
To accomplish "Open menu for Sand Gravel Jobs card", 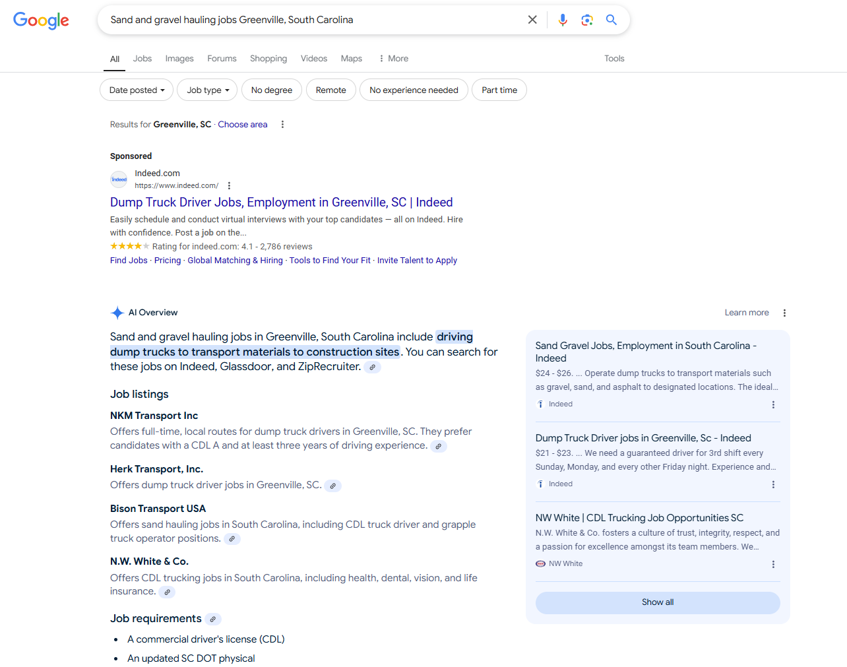I will coord(773,405).
